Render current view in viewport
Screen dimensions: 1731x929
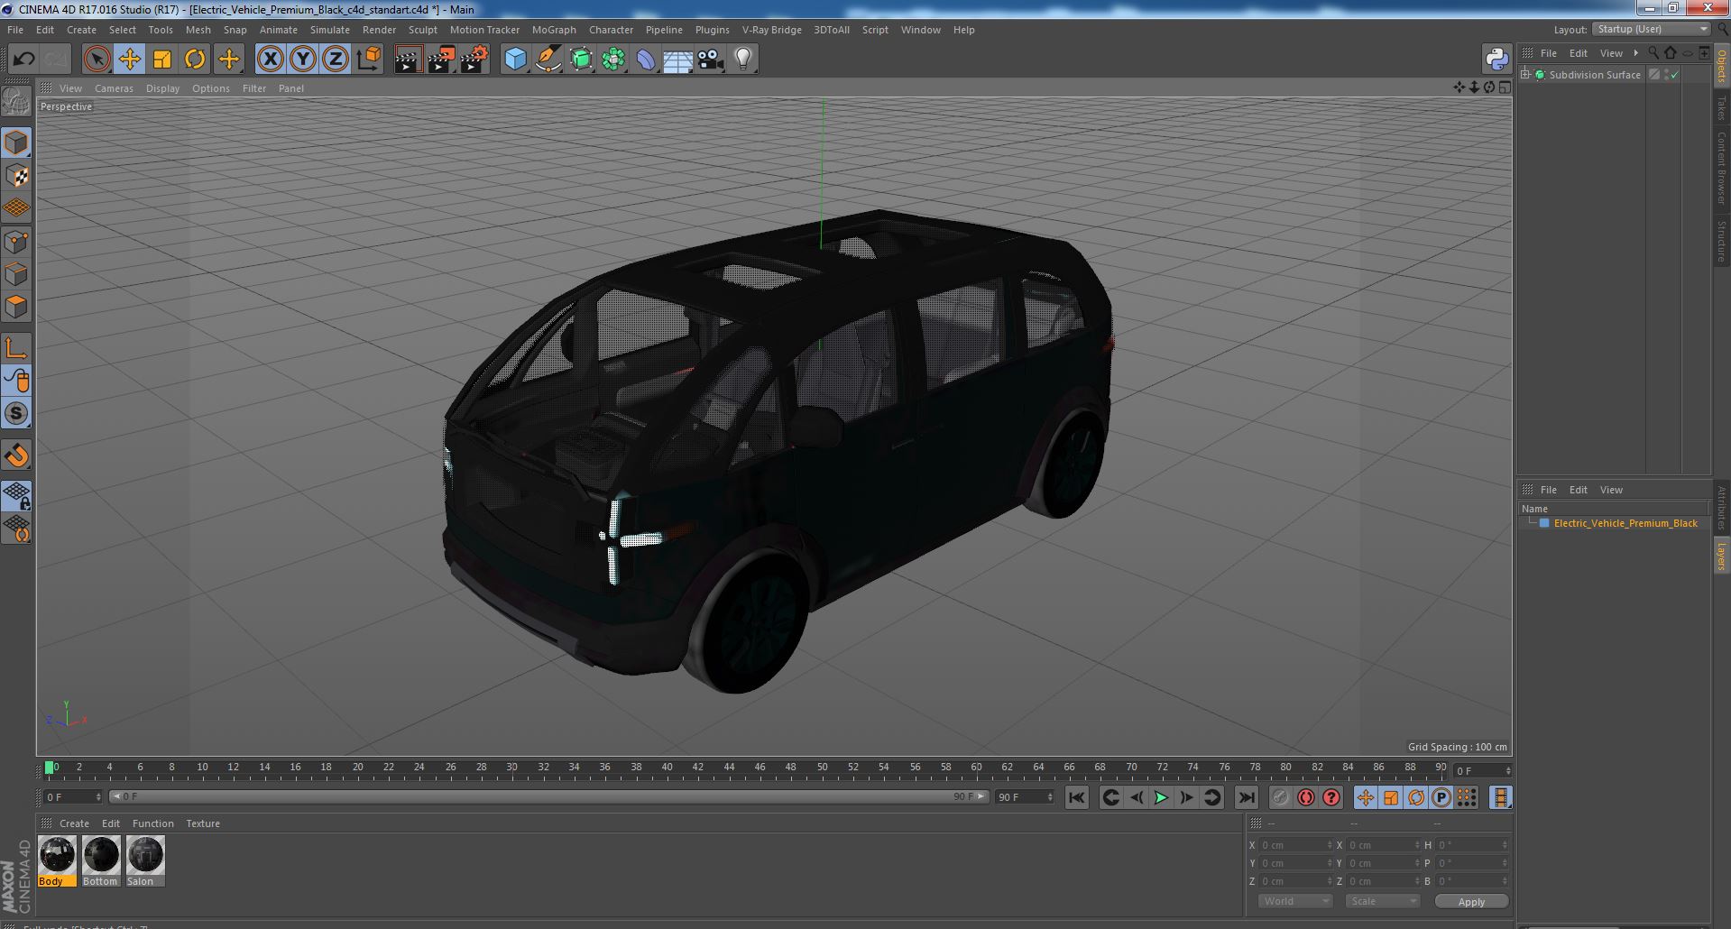tap(408, 60)
